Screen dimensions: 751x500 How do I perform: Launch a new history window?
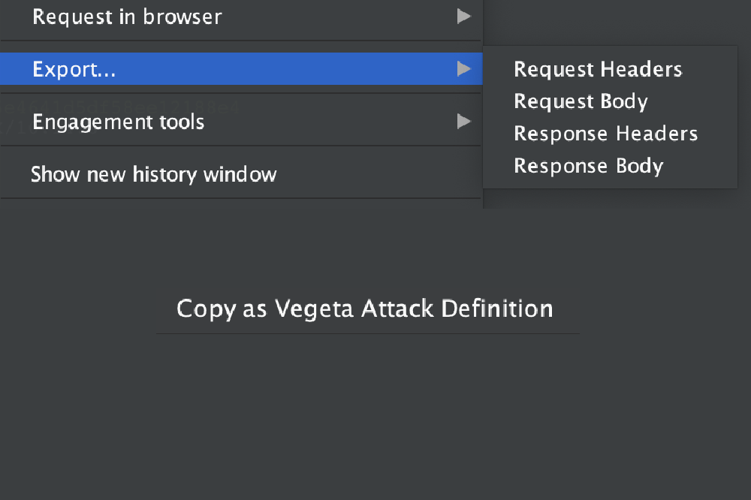[x=154, y=175]
